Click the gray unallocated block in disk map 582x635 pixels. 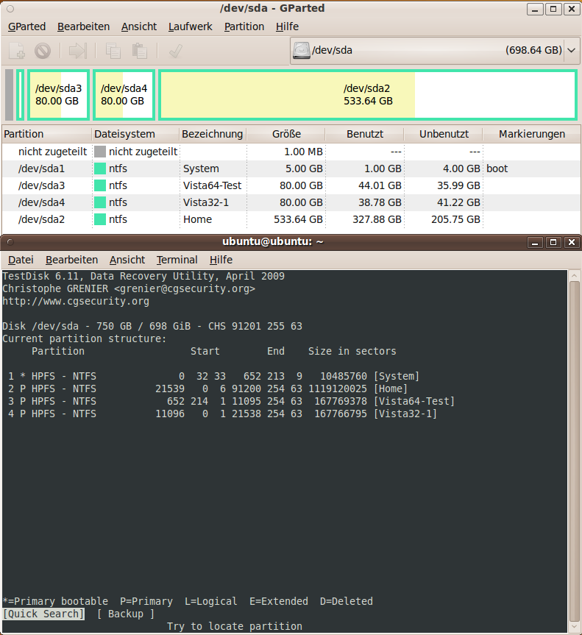point(10,95)
